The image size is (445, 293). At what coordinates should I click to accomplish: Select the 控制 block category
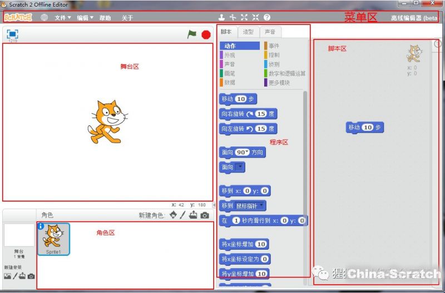(x=274, y=55)
